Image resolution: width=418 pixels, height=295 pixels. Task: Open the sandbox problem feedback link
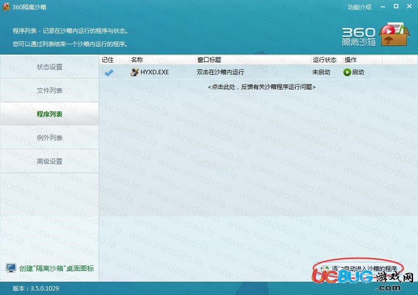261,87
